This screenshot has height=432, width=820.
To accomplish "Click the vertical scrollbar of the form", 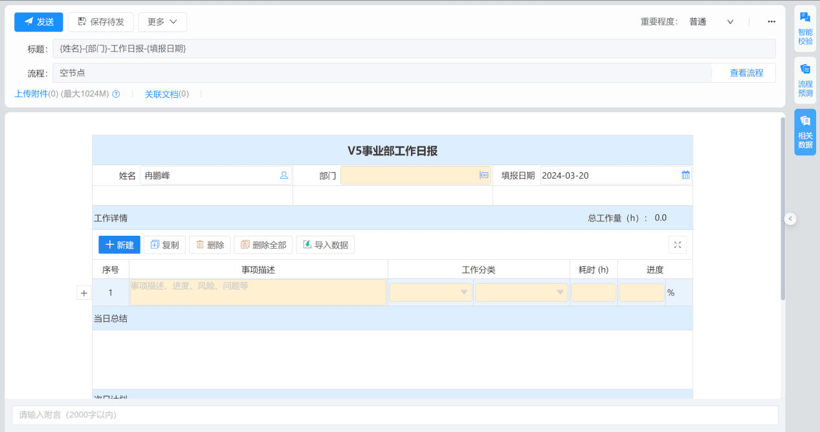I will (x=782, y=209).
